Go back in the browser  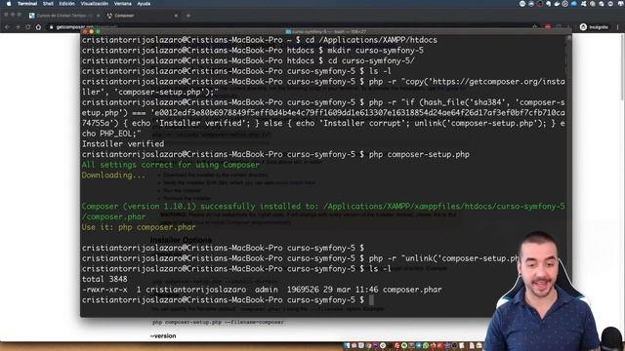point(8,27)
